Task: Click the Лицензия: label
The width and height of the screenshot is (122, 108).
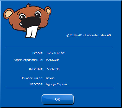Action: click(x=36, y=69)
